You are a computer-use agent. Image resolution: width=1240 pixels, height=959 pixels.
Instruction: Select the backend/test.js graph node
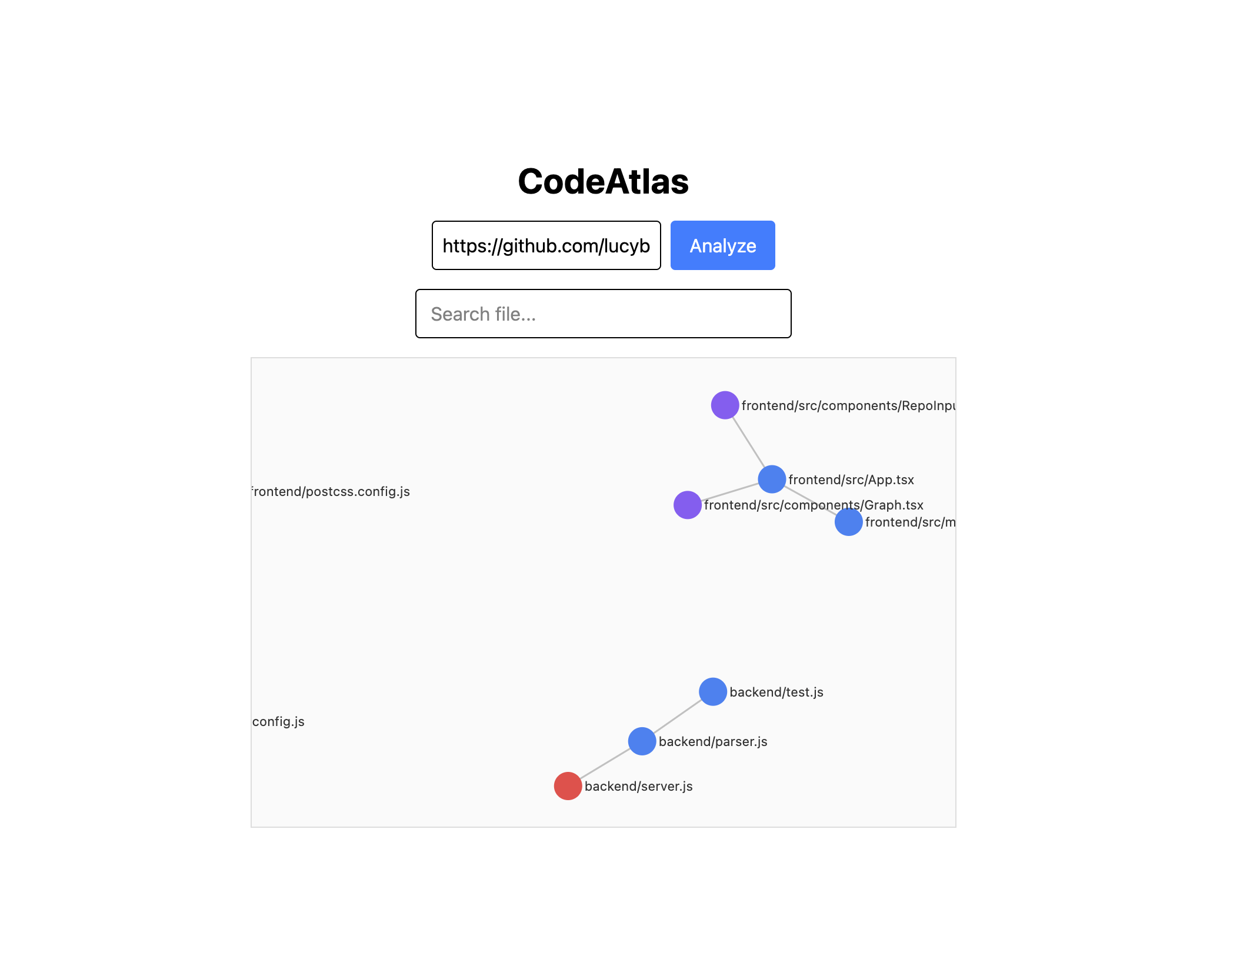click(712, 692)
